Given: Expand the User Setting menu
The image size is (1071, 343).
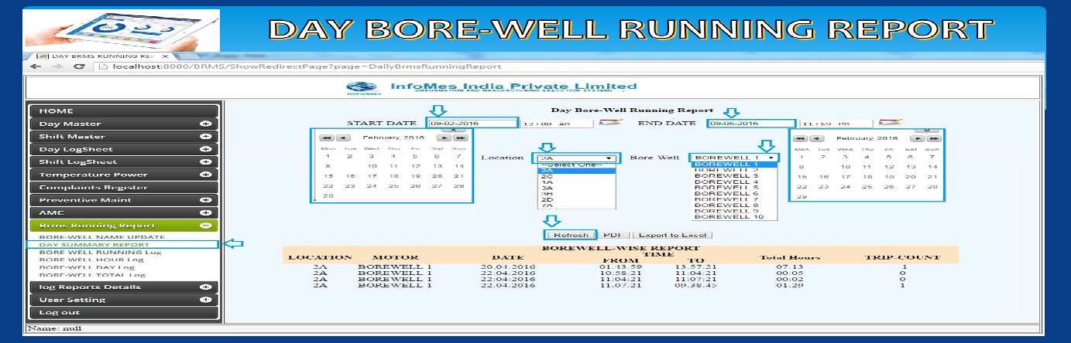Looking at the screenshot, I should click(x=205, y=300).
